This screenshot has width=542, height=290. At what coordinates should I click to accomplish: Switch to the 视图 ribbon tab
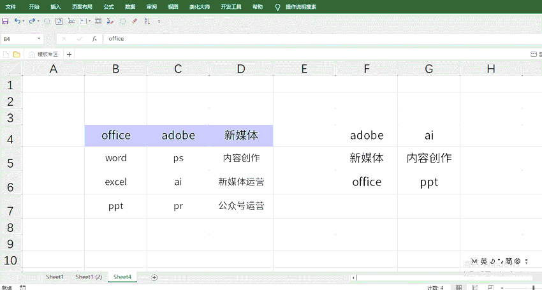173,6
